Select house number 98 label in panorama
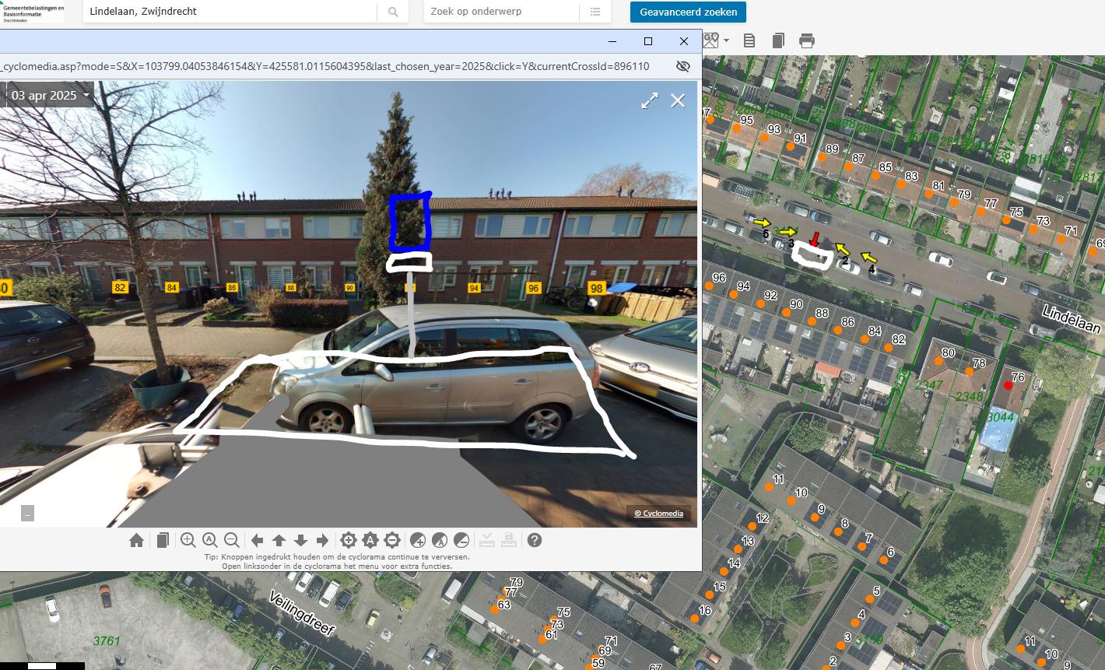The width and height of the screenshot is (1105, 670). [596, 288]
